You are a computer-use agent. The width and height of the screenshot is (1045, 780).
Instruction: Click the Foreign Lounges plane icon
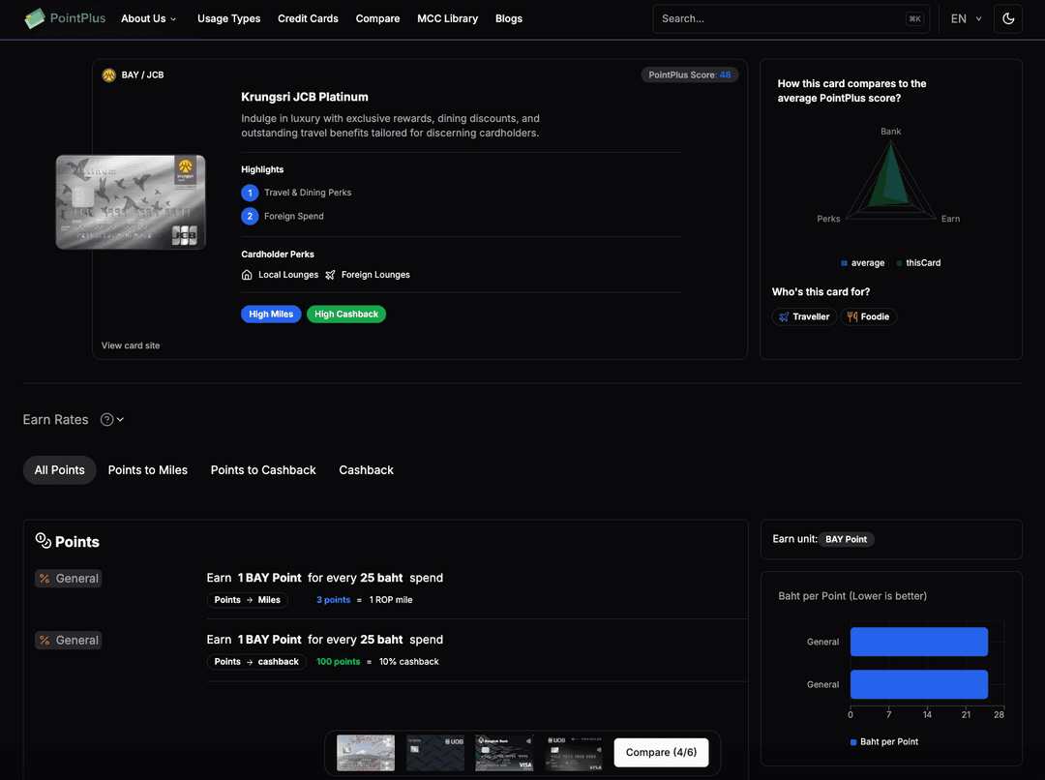(x=330, y=275)
